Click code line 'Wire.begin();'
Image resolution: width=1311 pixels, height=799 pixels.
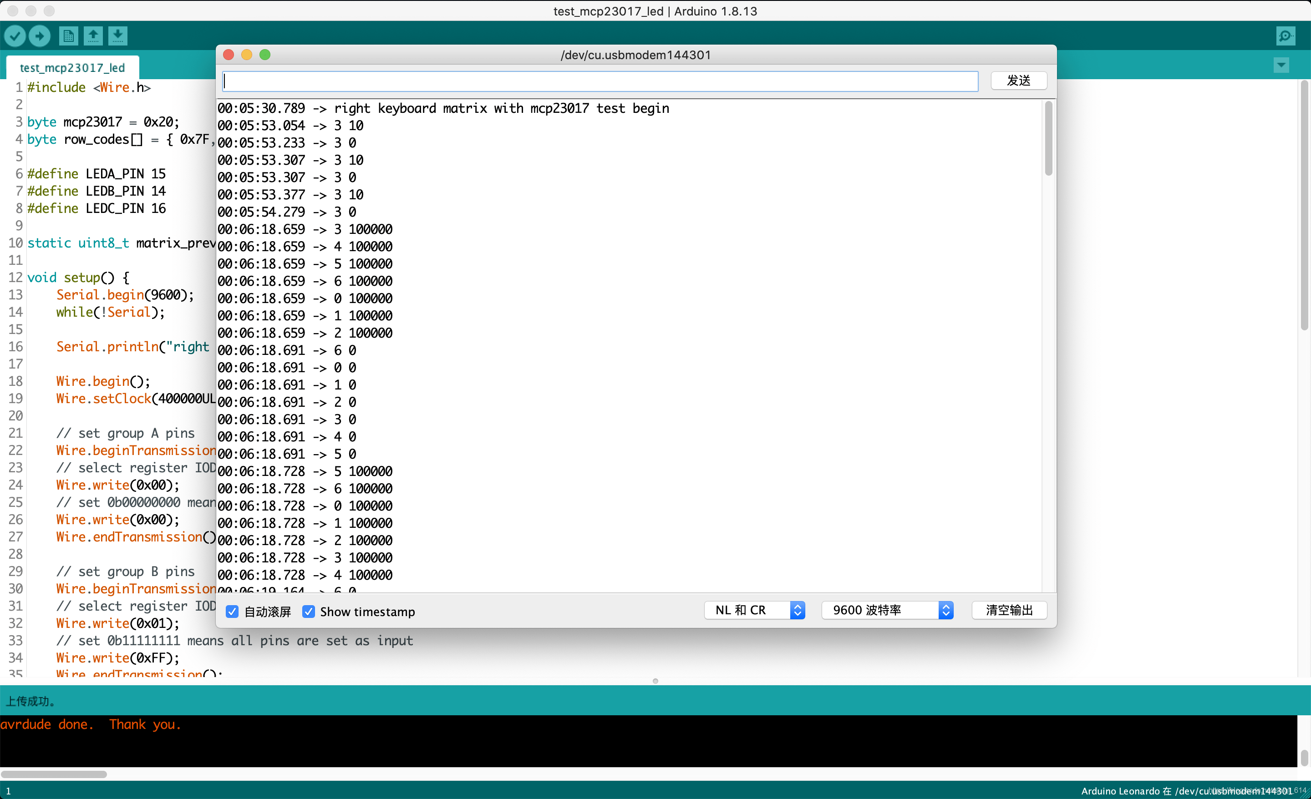103,381
